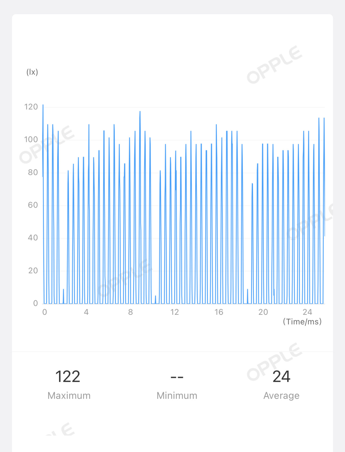
Task: Click the 60 y-axis tick label
Action: (33, 205)
